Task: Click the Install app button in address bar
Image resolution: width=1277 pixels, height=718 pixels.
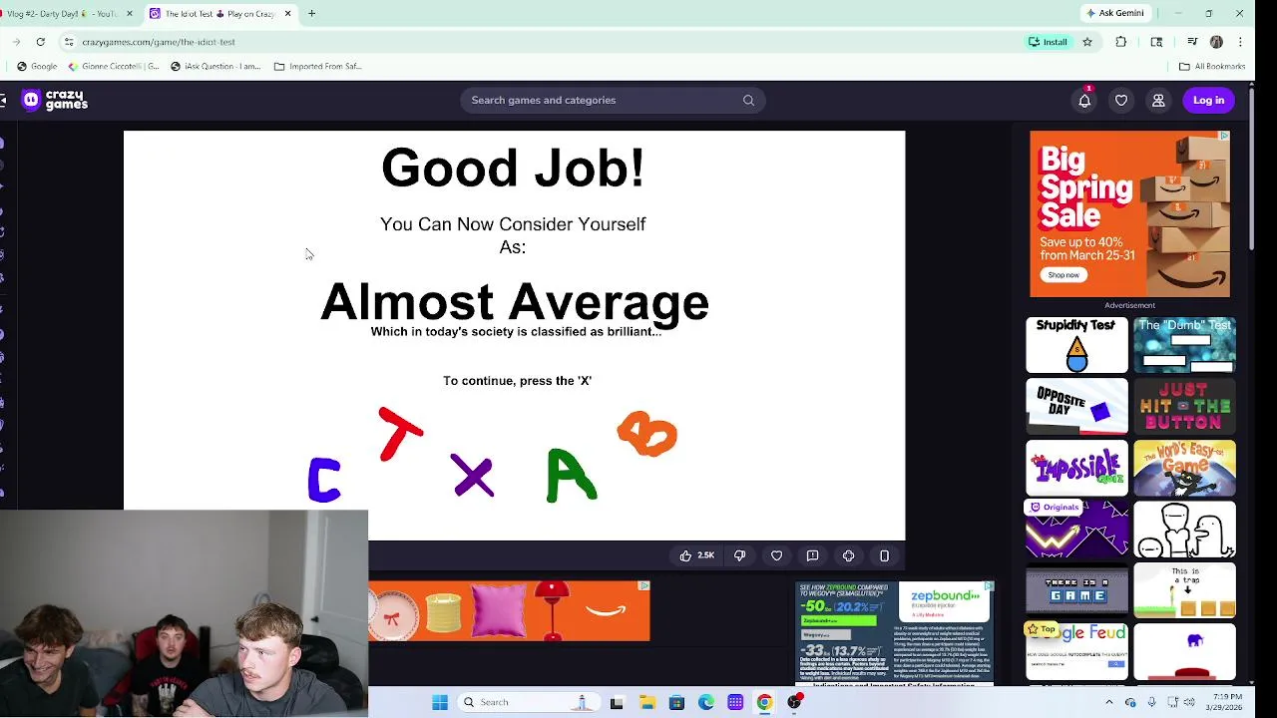Action: (x=1048, y=42)
